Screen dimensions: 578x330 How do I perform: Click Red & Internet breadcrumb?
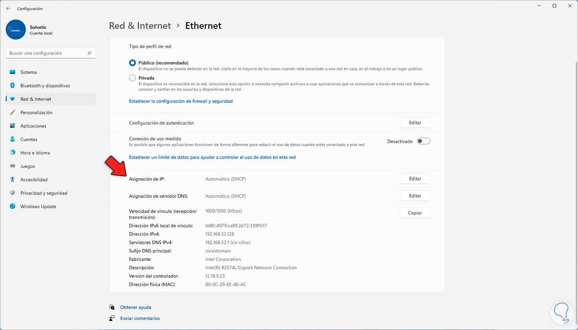pyautogui.click(x=140, y=25)
